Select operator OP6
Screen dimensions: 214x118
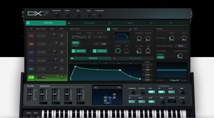tap(31, 36)
